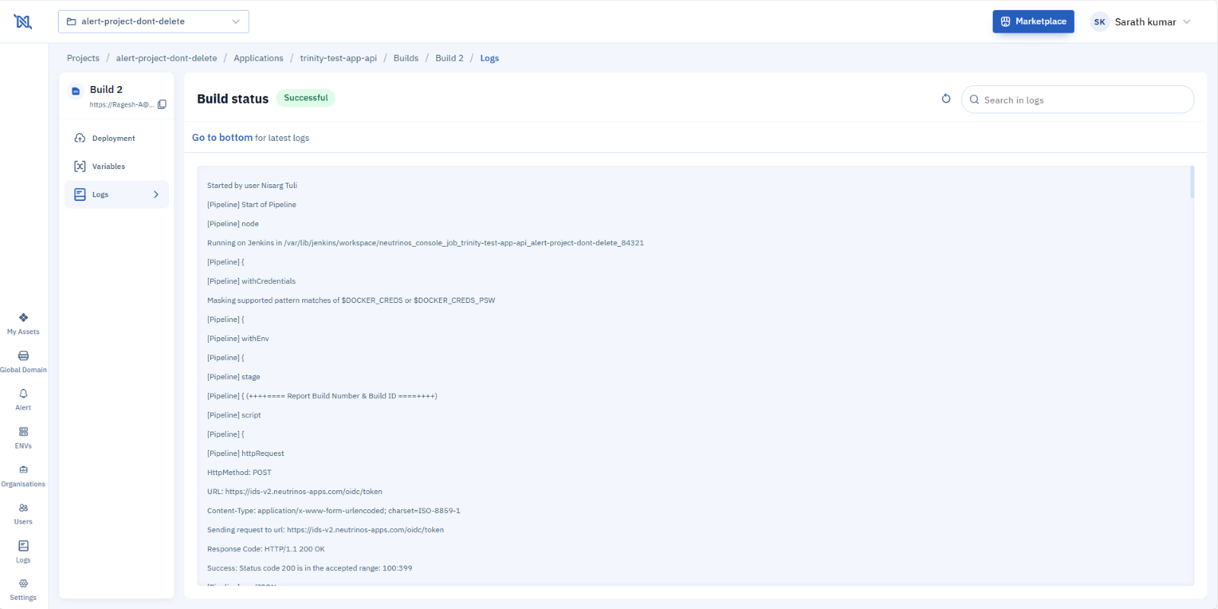Image resolution: width=1218 pixels, height=609 pixels.
Task: Click the Logs chevron arrow
Action: (156, 194)
